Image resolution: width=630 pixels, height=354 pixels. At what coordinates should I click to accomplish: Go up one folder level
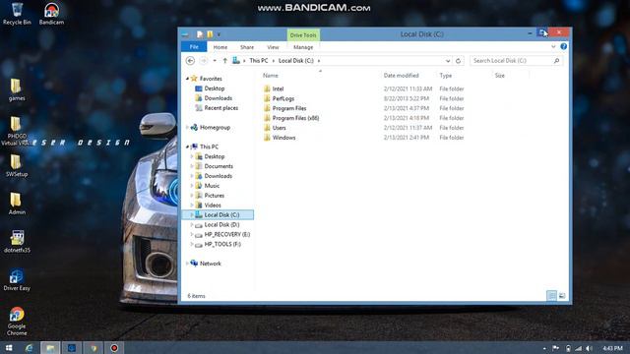225,61
